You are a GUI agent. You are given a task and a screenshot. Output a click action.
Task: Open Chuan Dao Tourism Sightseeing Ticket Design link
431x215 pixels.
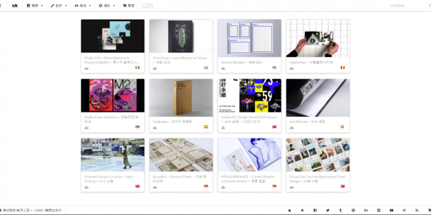(317, 179)
